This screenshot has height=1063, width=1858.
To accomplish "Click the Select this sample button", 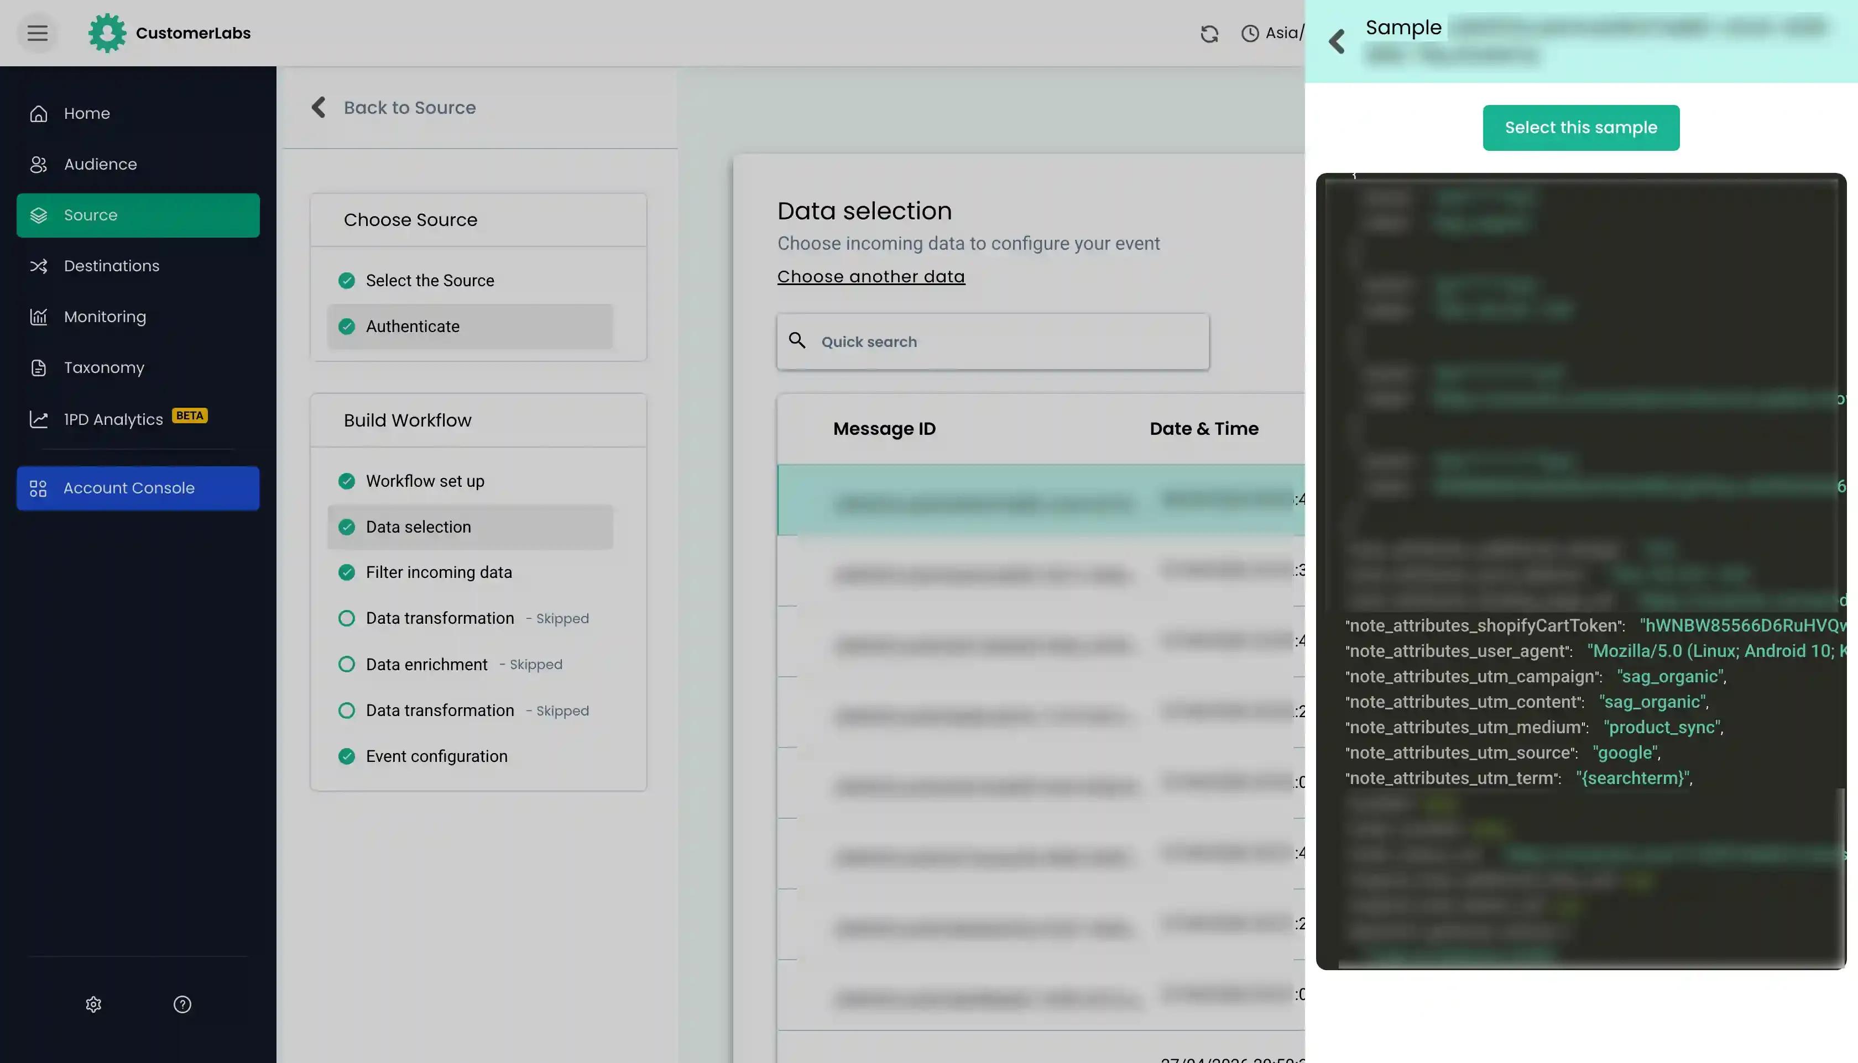I will [x=1580, y=128].
